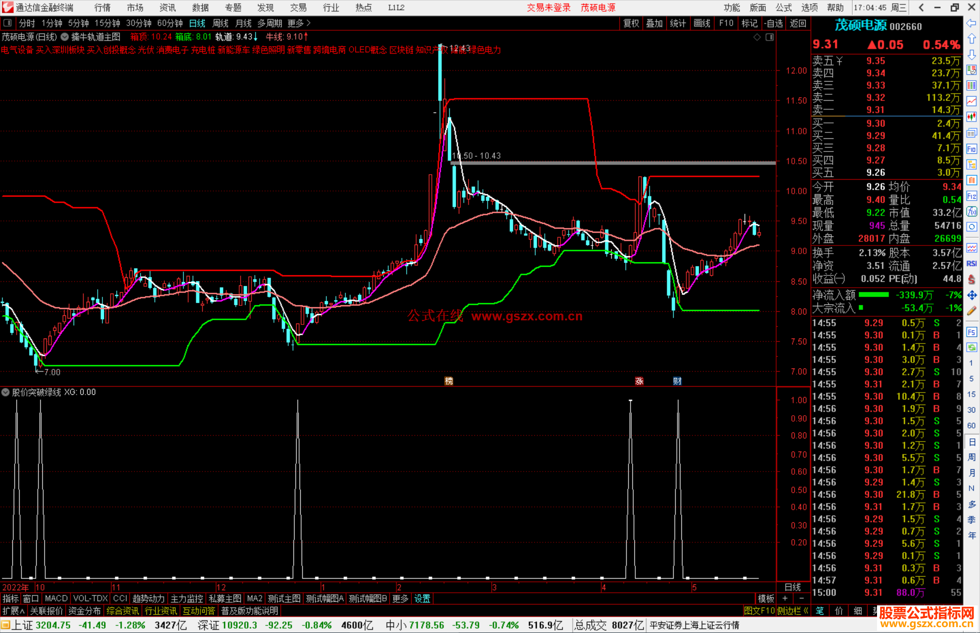Toggle the circle before 擒牛轨道主图 indicator
980x633 pixels.
pyautogui.click(x=65, y=37)
